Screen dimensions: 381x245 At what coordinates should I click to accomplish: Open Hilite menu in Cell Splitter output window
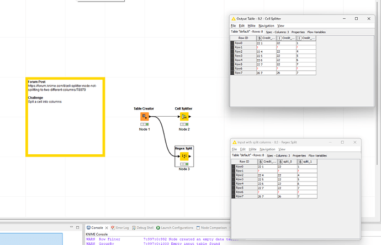pos(252,25)
